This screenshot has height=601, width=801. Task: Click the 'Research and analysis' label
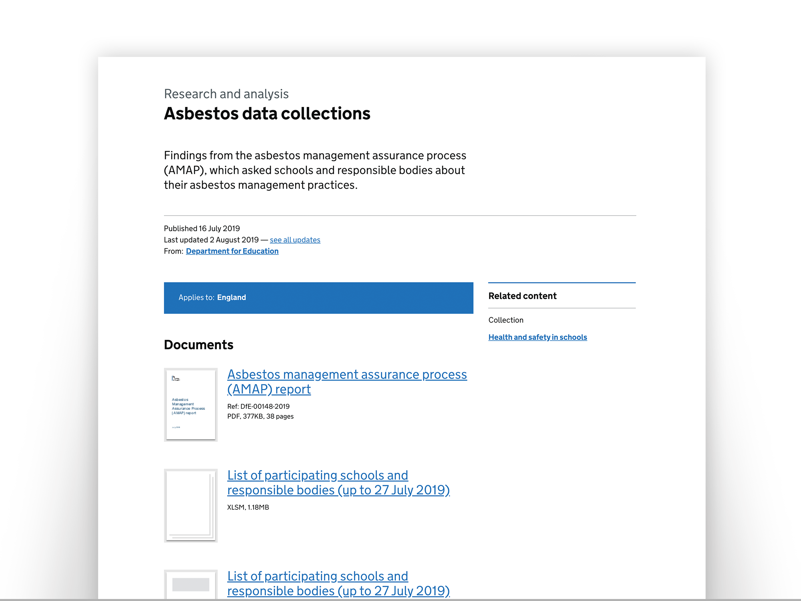click(226, 94)
